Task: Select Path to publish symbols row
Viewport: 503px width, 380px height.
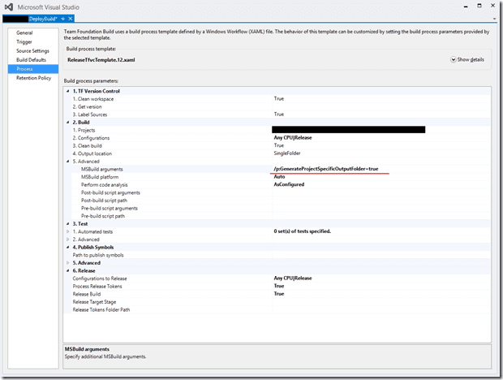Action: [277, 255]
